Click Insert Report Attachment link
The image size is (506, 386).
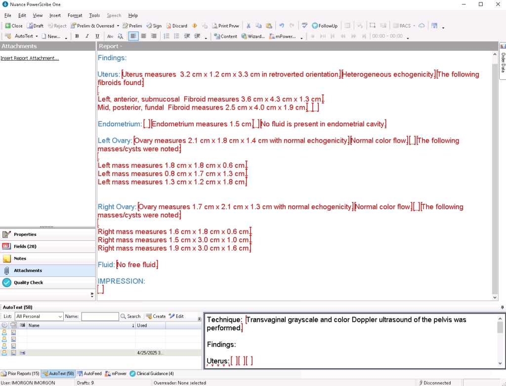30,58
